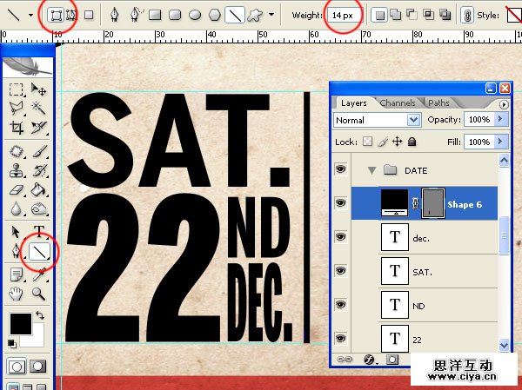Select the Path Selection arrow tool
The width and height of the screenshot is (522, 390).
[16, 232]
